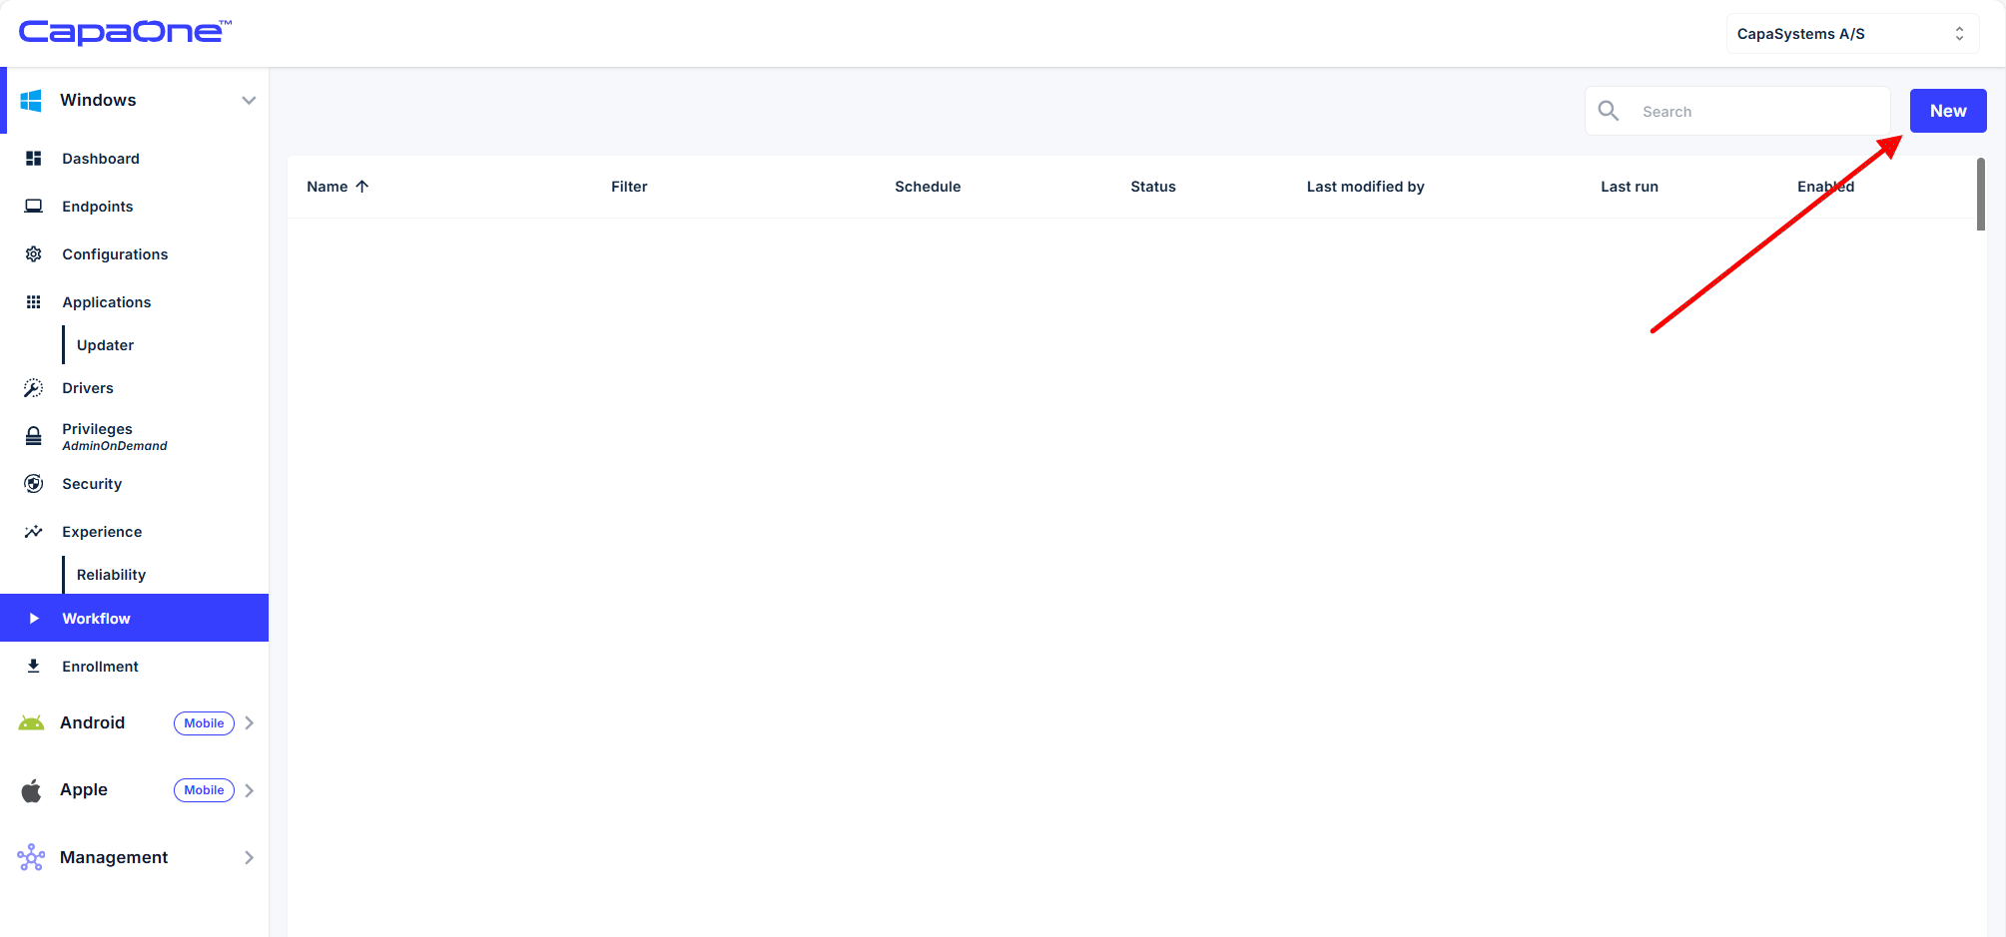Click the Schedule column header
Screen dimensions: 2006x937
point(928,187)
